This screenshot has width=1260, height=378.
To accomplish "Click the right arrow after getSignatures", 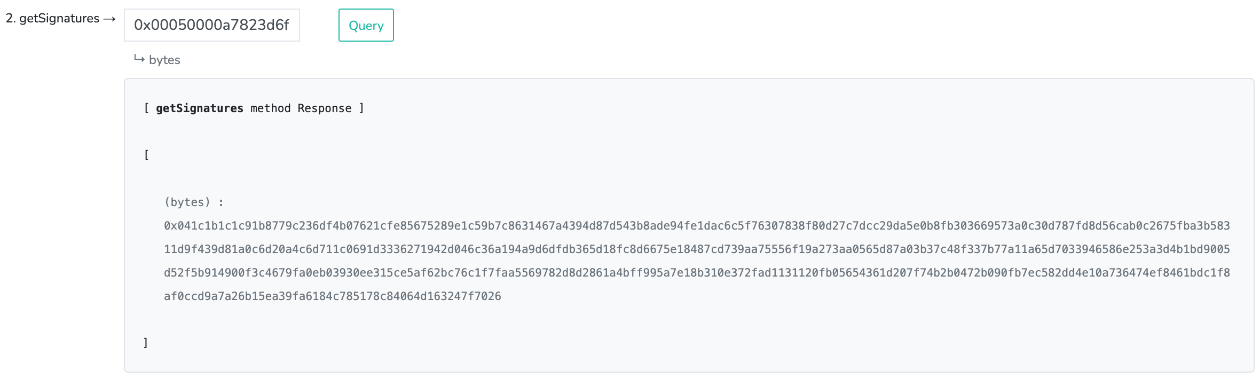I will tap(109, 19).
